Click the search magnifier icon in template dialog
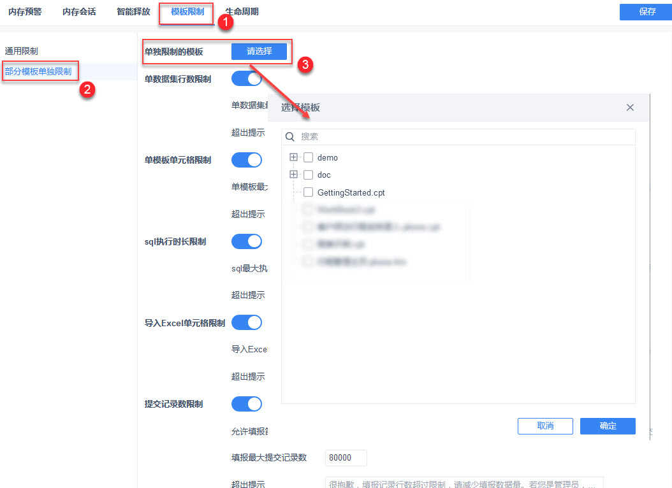 tap(290, 136)
